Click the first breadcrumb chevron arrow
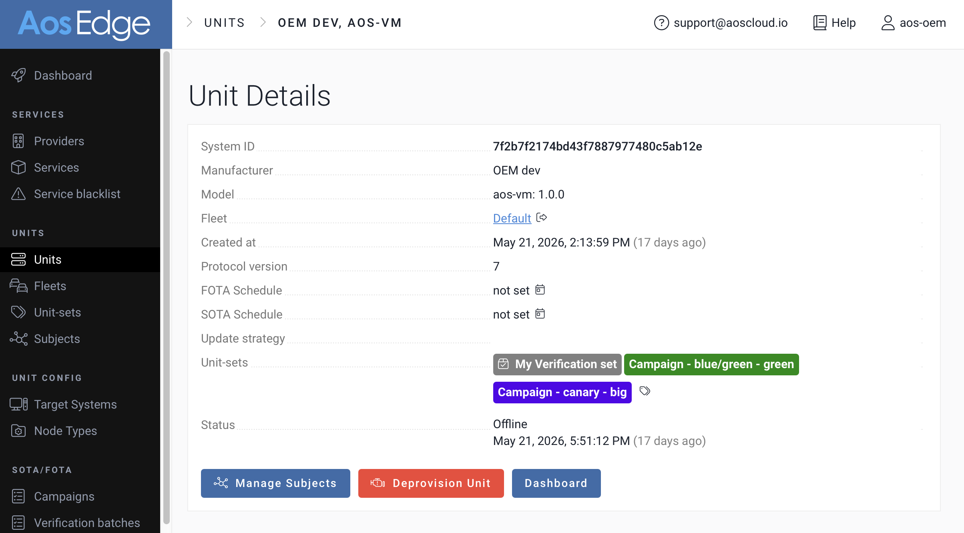This screenshot has width=964, height=533. coord(189,22)
